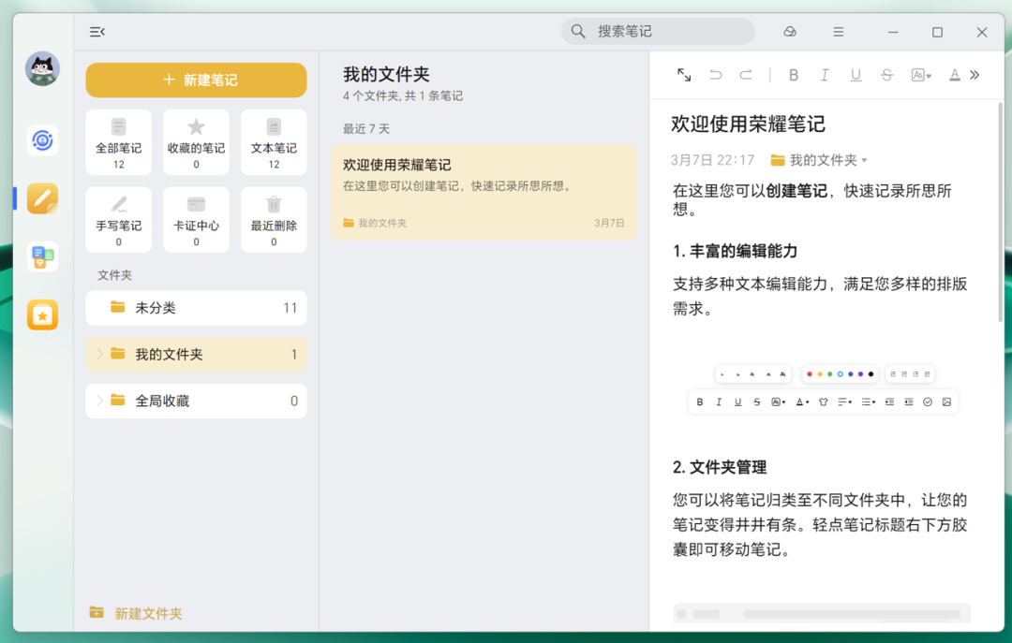Open the colorful documents app icon
This screenshot has height=643, width=1012.
[x=42, y=256]
